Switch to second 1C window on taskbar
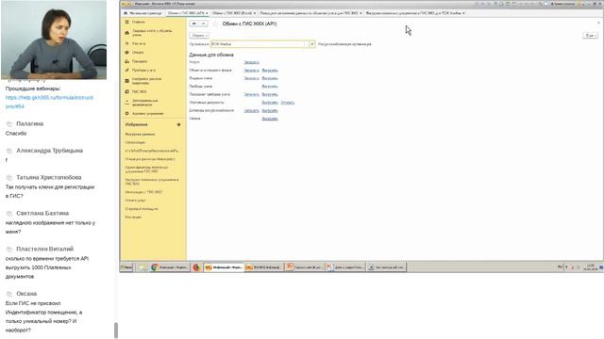Screen dimensions: 604x339 click(264, 267)
